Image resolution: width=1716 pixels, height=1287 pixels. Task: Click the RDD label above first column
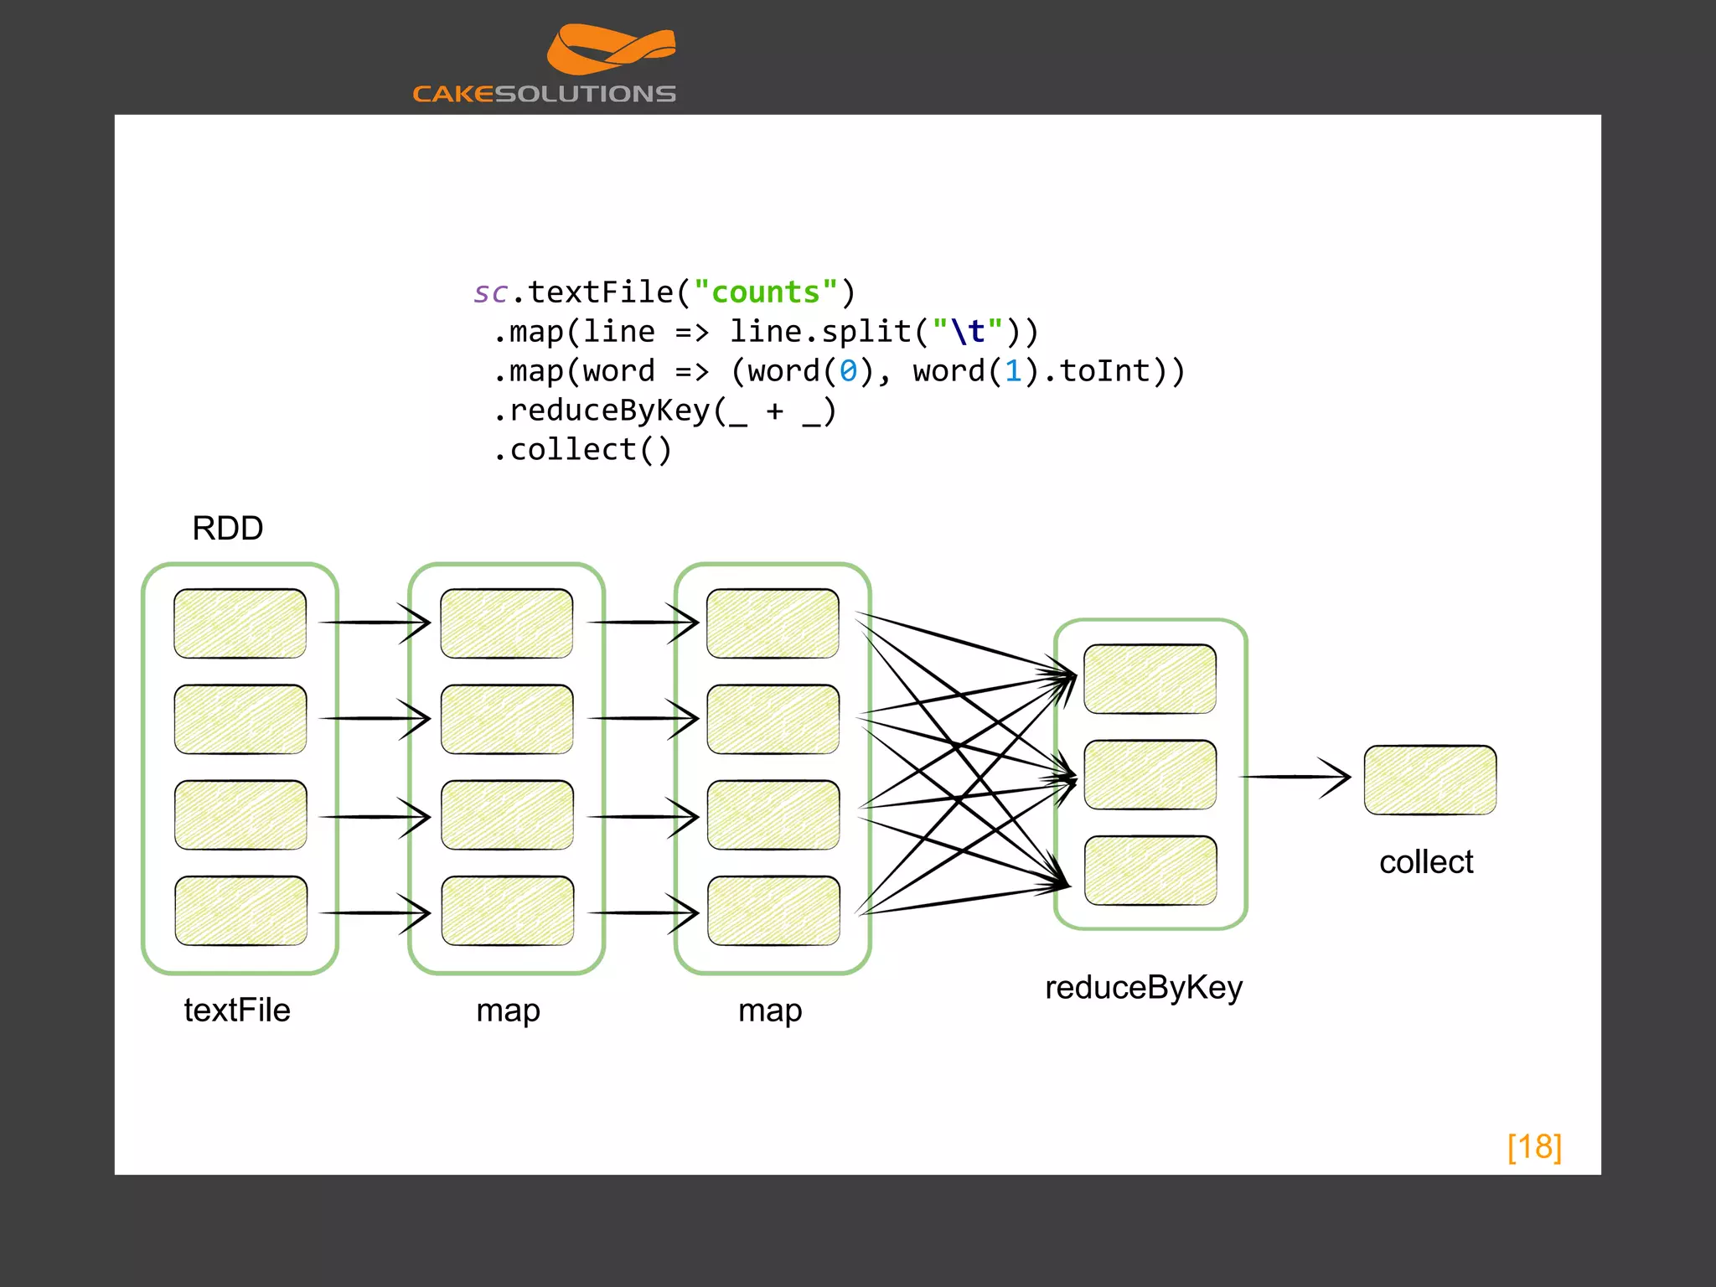click(227, 529)
